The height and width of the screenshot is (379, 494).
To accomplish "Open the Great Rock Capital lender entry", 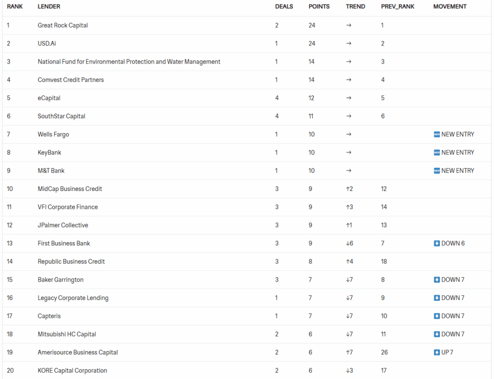I will coord(63,26).
